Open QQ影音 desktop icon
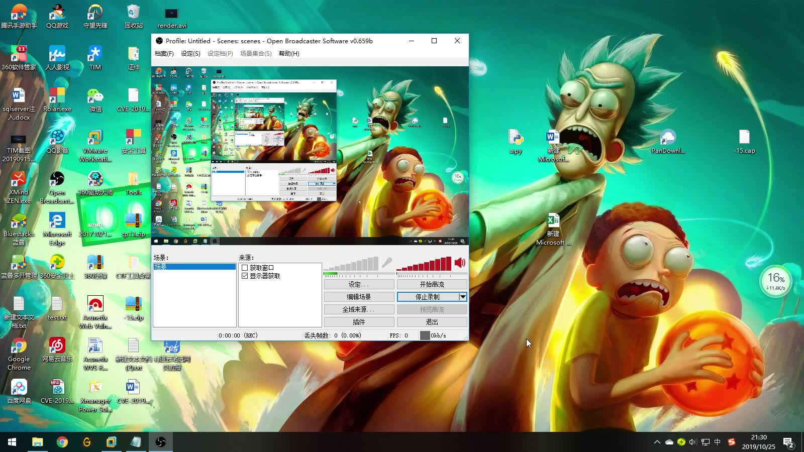This screenshot has width=804, height=452. [57, 141]
